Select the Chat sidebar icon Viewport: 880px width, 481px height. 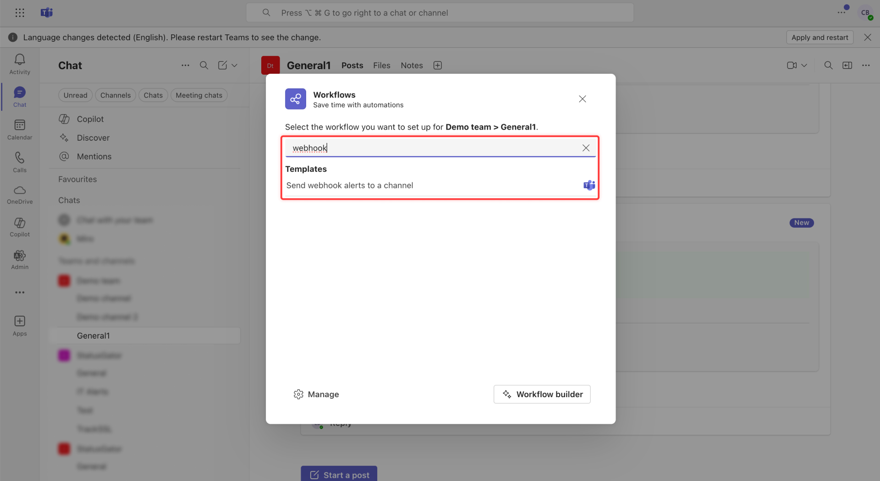point(20,97)
